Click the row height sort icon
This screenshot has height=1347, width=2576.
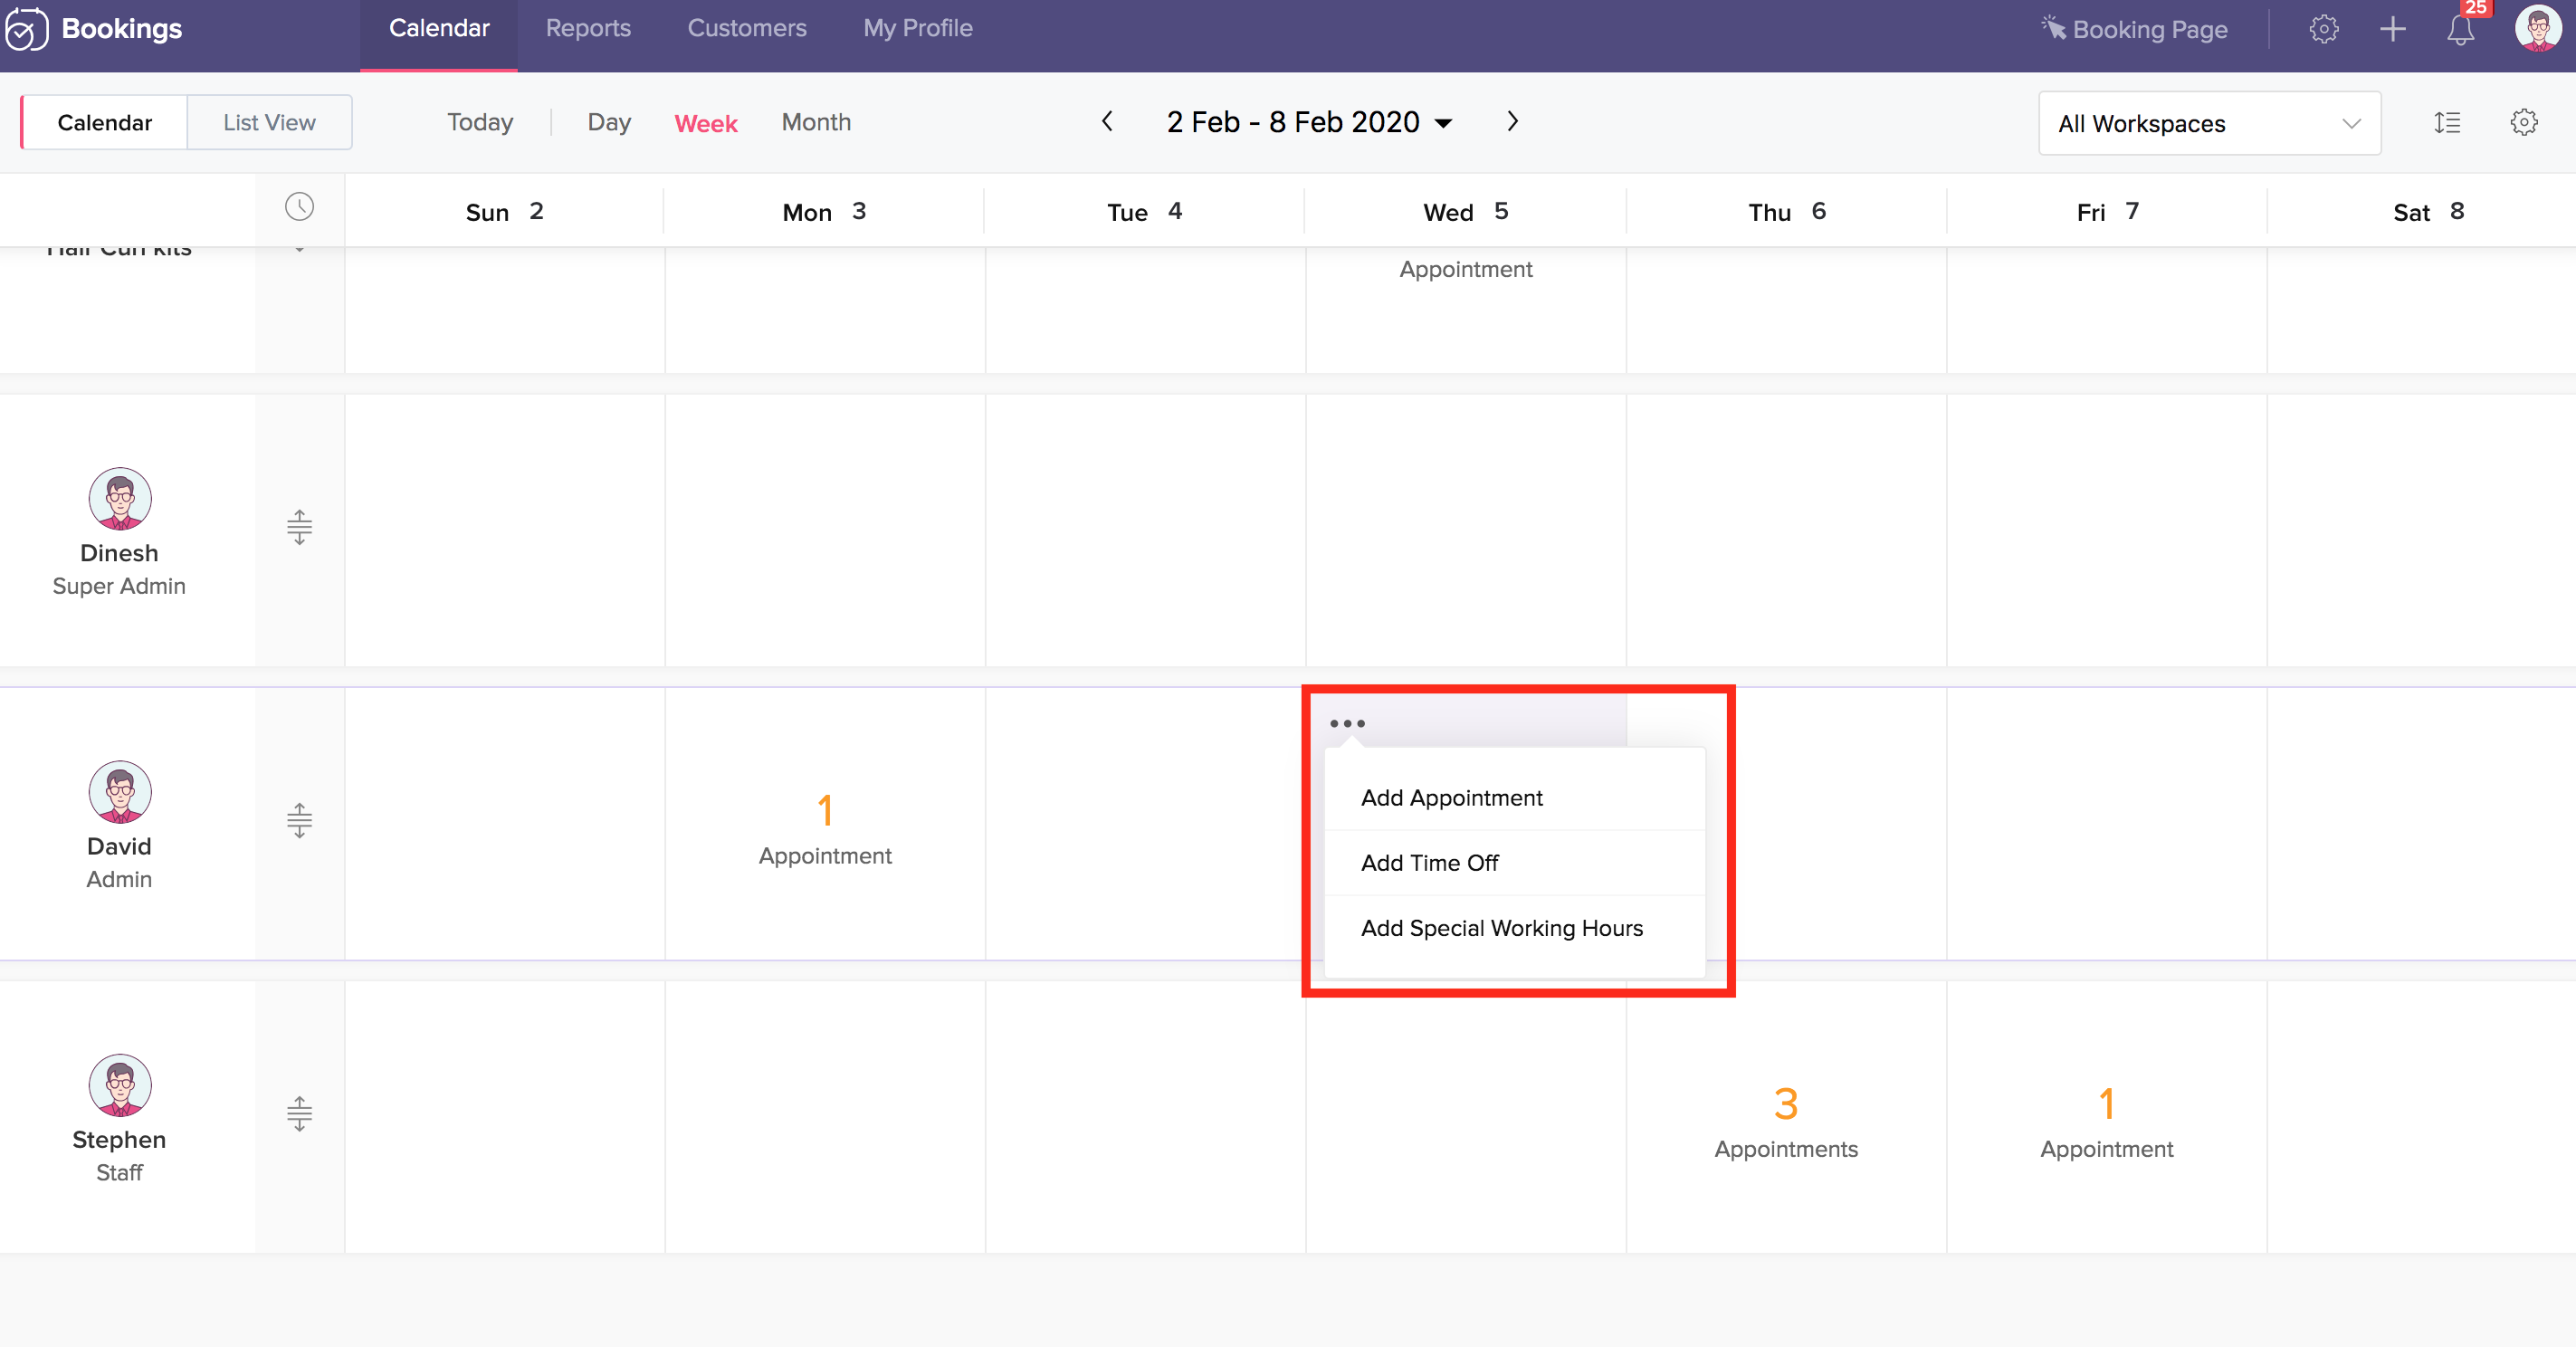pos(2447,123)
